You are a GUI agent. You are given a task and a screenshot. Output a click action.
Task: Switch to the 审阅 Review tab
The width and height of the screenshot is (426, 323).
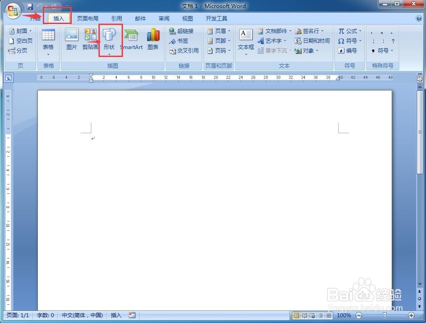tap(164, 18)
